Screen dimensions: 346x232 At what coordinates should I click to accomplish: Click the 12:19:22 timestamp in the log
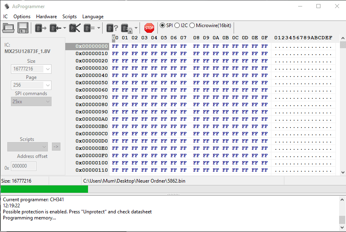click(11, 206)
